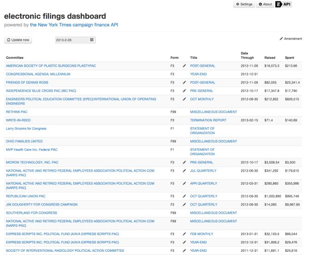Click pencil icon for American Society of Plastic Surgeons
Screen dimensions: 311x255
[x=184, y=66]
